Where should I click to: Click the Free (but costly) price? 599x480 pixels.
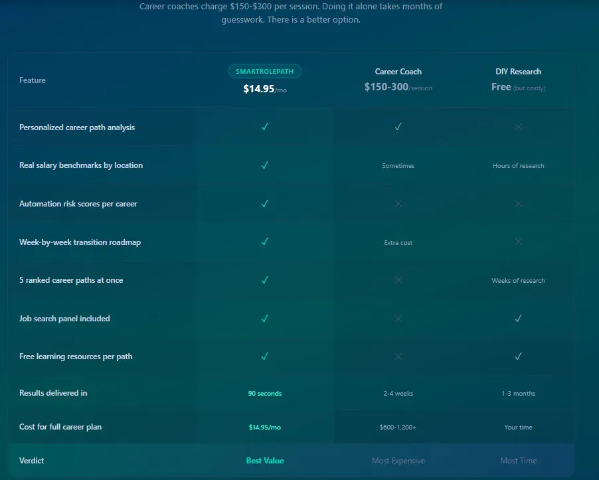coord(518,88)
